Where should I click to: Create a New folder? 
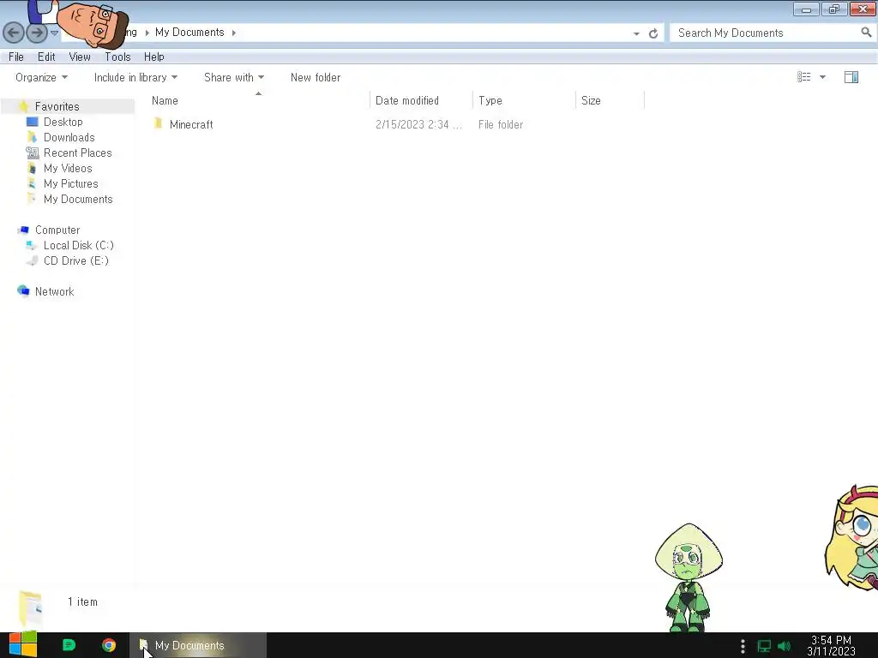coord(316,77)
